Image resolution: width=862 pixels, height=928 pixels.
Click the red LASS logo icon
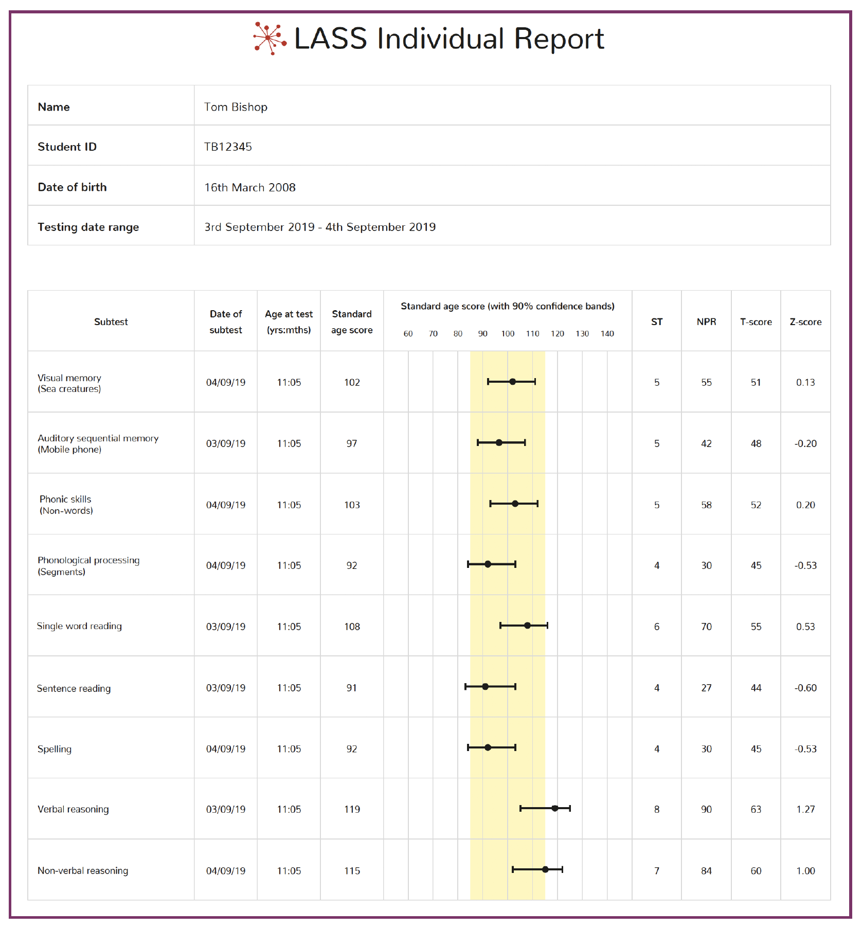point(270,39)
